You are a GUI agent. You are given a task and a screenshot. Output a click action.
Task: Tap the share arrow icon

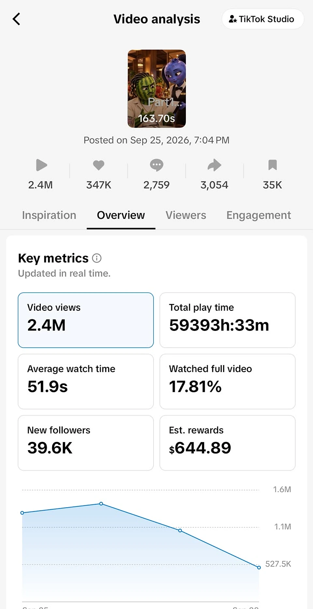coord(214,165)
